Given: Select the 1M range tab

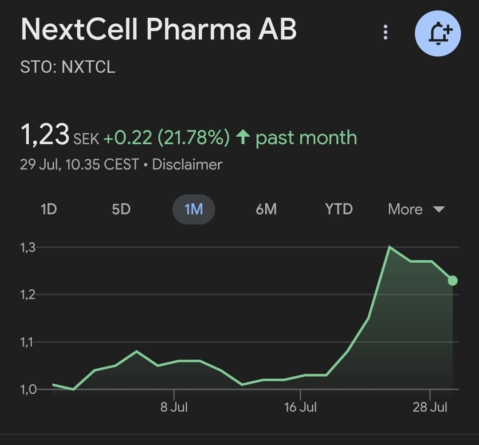Looking at the screenshot, I should 193,209.
